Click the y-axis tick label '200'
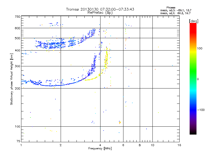The image size is (211, 158). (17, 88)
